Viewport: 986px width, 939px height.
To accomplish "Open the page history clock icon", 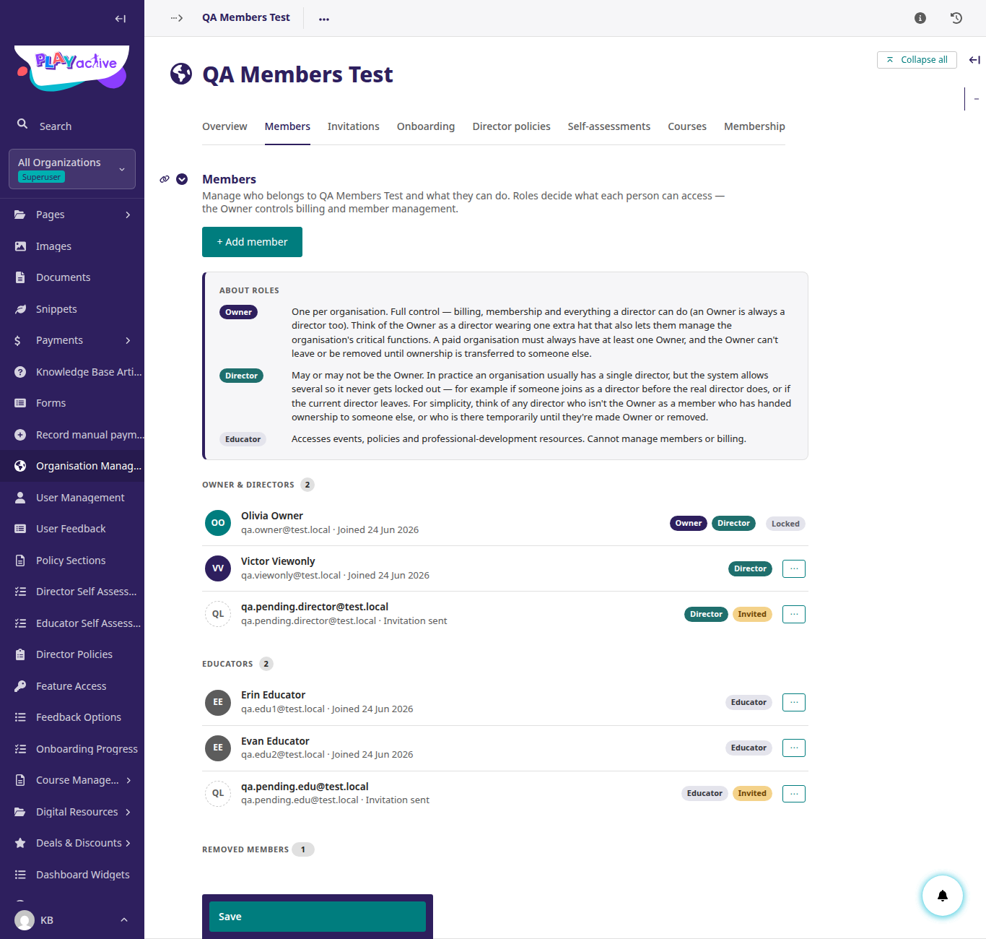I will pyautogui.click(x=956, y=18).
